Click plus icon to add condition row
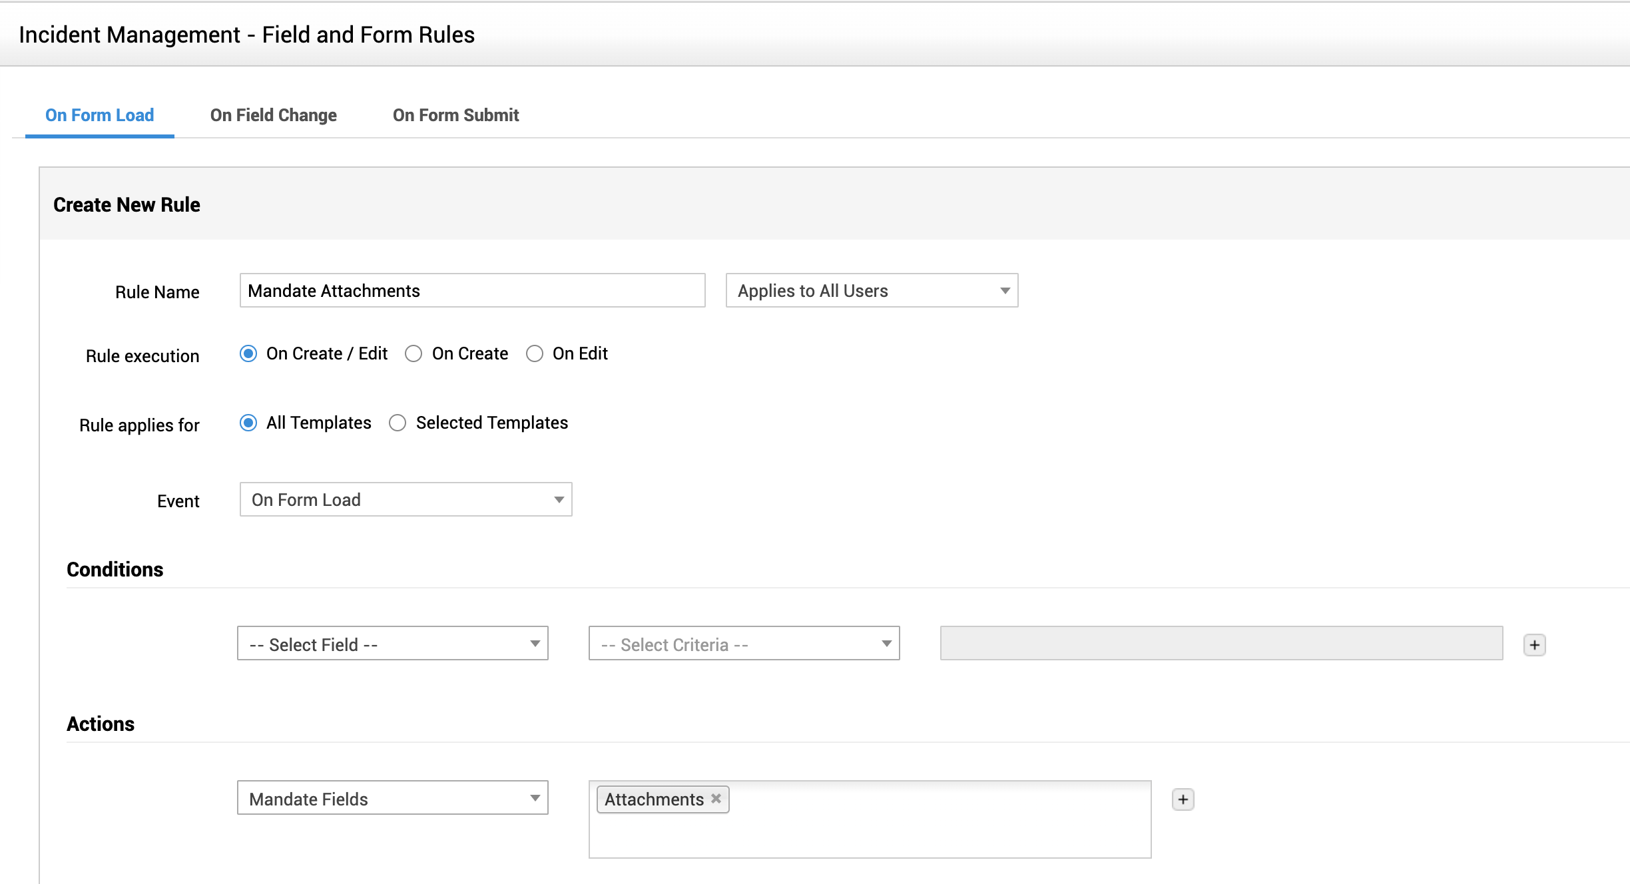This screenshot has height=884, width=1630. 1534,644
